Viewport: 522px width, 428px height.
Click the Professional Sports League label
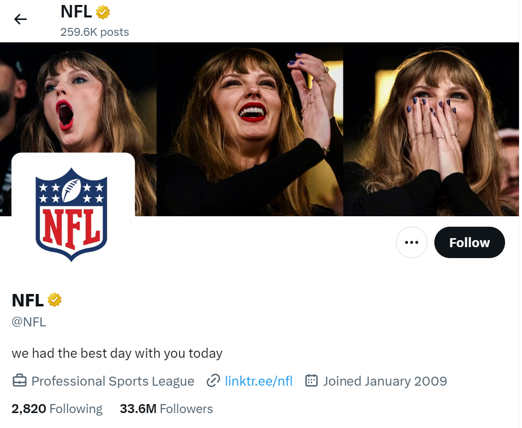coord(113,381)
